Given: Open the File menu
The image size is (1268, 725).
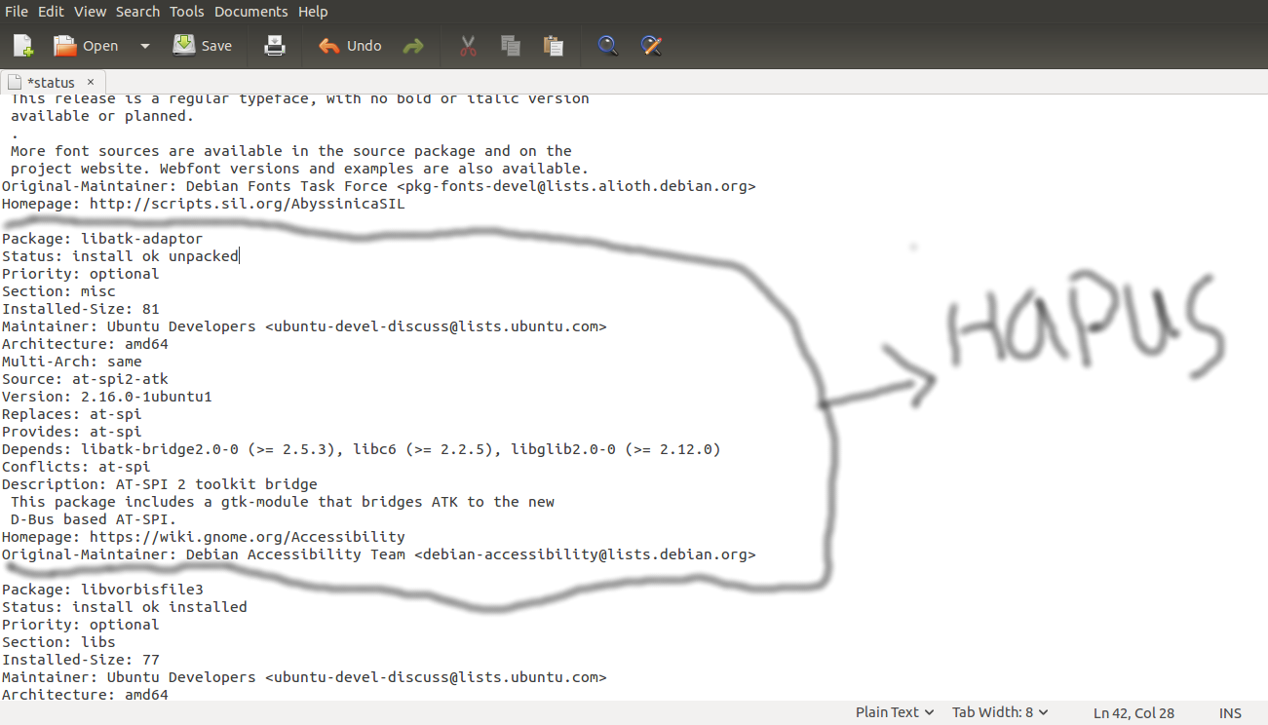Looking at the screenshot, I should pos(17,12).
